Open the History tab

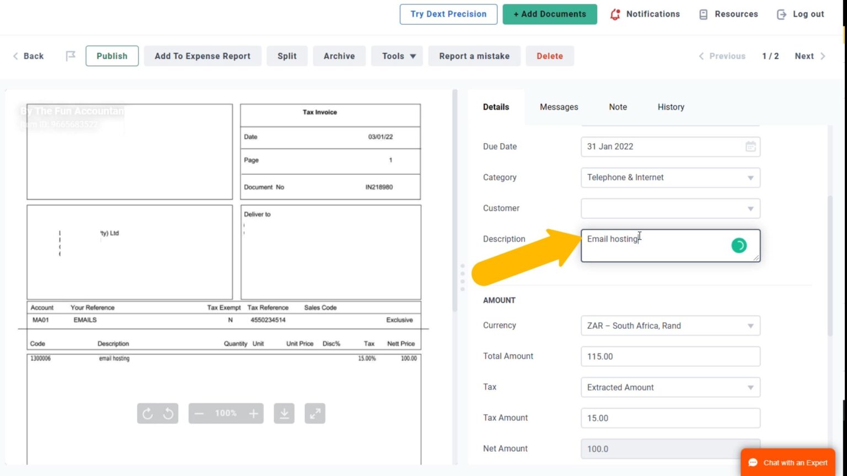pos(671,107)
